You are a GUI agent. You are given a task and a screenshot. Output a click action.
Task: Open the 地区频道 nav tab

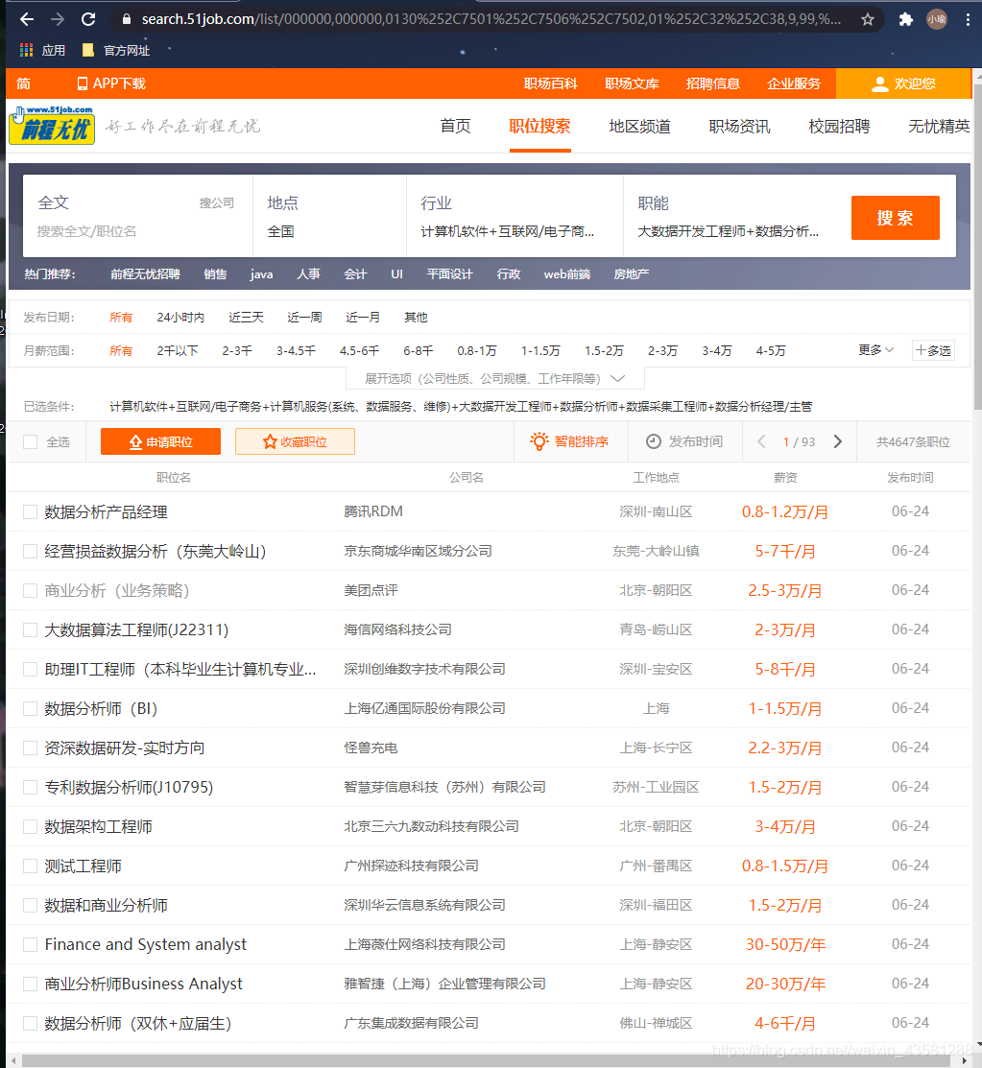tap(639, 126)
